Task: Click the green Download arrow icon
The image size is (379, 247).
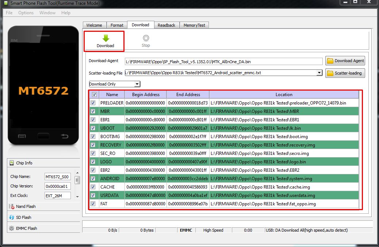Action: click(106, 38)
